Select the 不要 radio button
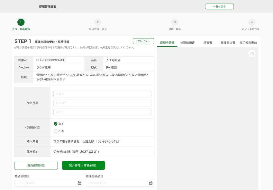 tap(56, 131)
